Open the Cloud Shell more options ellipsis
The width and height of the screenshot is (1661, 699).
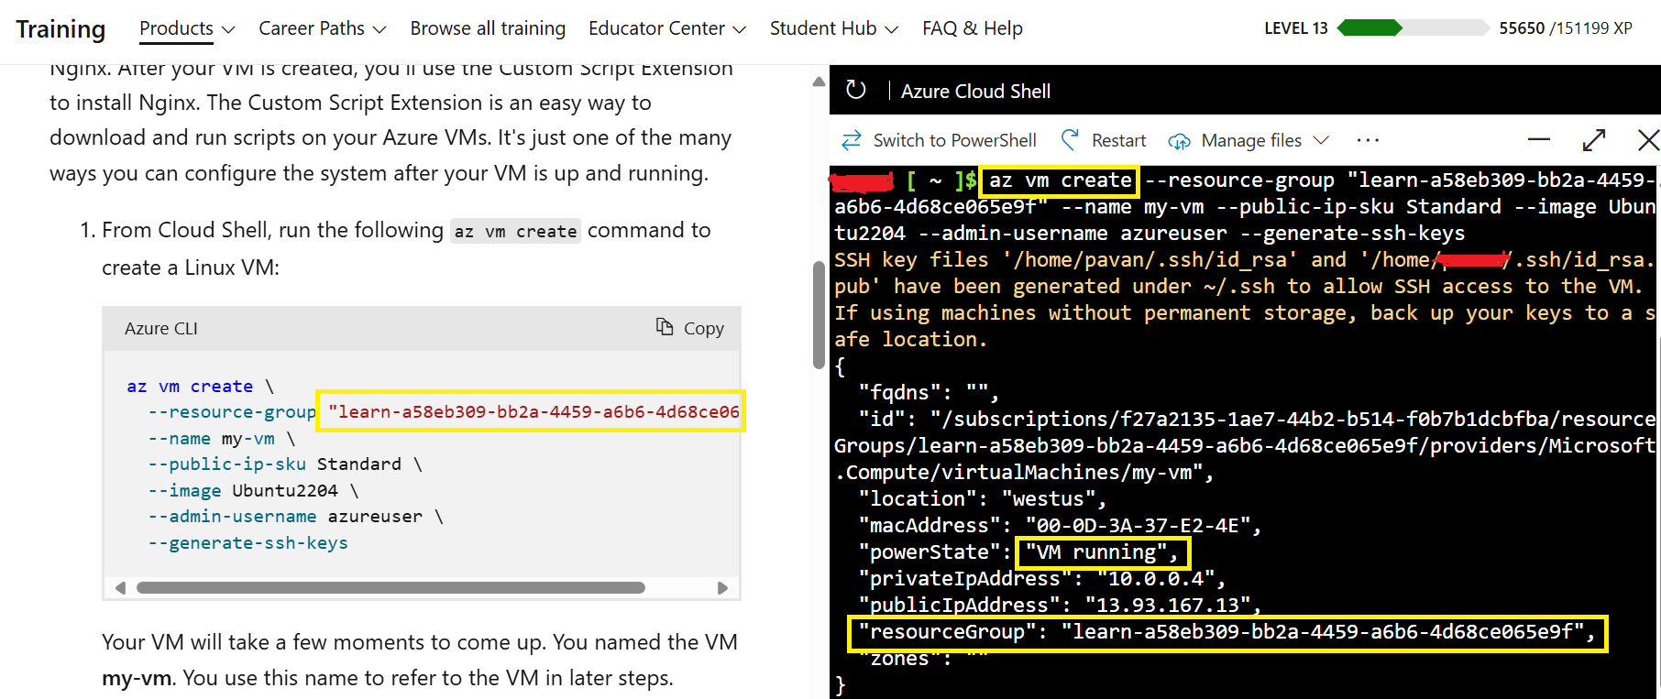coord(1368,140)
